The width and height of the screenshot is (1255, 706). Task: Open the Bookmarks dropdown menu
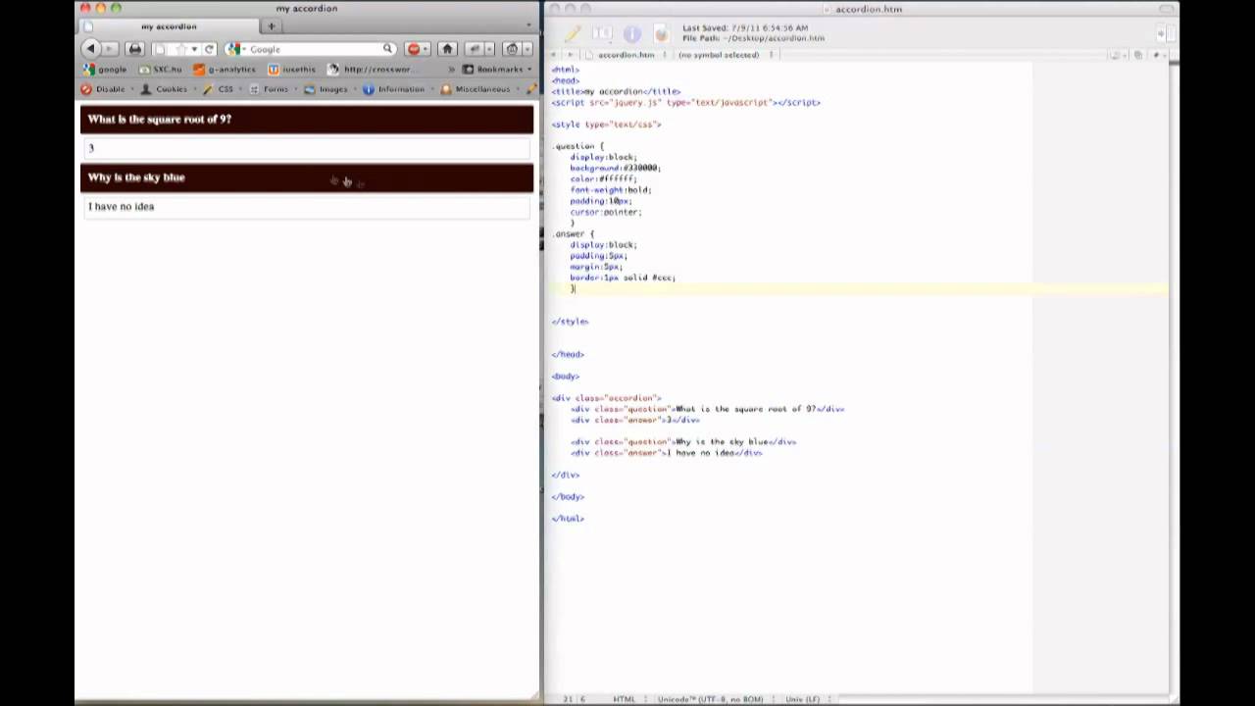[x=498, y=70]
